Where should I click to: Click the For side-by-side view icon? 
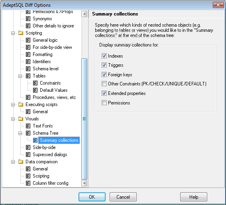pos(28,47)
